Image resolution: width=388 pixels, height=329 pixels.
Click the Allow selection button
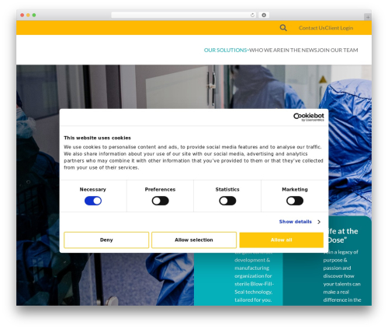click(x=194, y=240)
